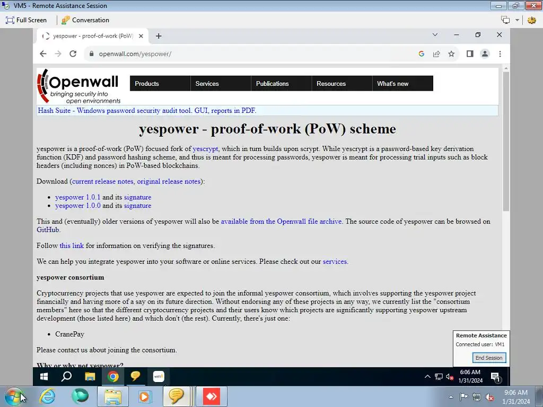The height and width of the screenshot is (407, 543).
Task: Open the local Windows 7 Start orb
Action: click(14, 396)
